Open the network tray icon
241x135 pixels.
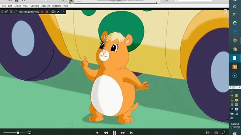point(236,114)
